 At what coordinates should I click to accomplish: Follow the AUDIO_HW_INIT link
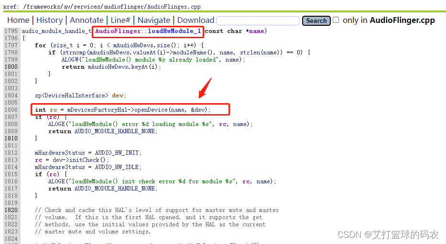[x=117, y=153]
